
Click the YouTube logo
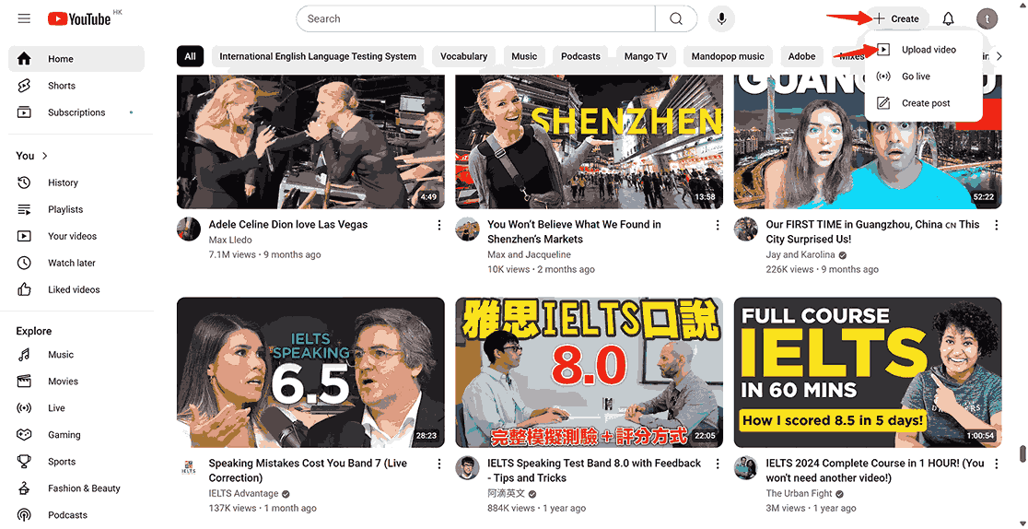tap(80, 18)
